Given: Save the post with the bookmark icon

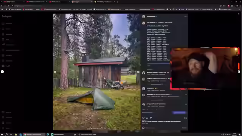Looking at the screenshot, I should (185, 118).
